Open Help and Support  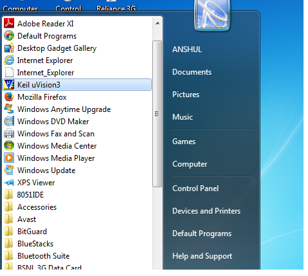203,256
